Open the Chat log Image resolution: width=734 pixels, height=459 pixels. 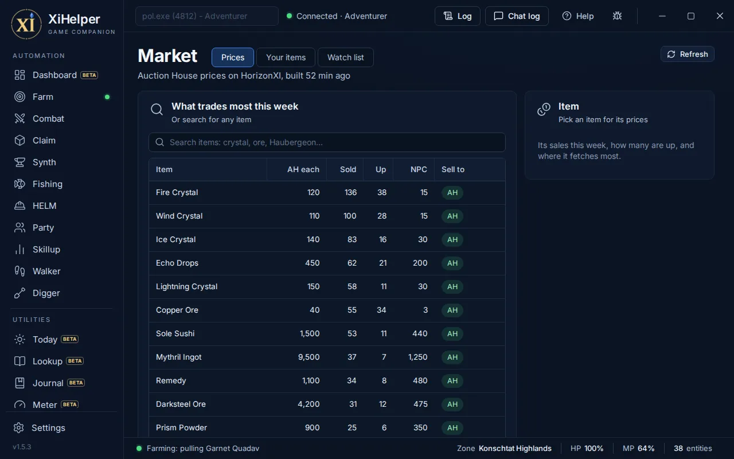pyautogui.click(x=517, y=16)
